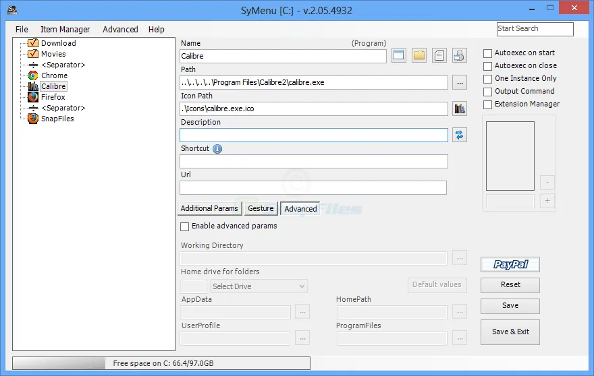Image resolution: width=594 pixels, height=376 pixels.
Task: Check Output Command option
Action: pos(487,92)
